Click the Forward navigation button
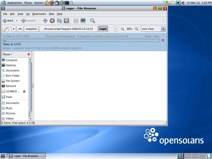The height and width of the screenshot is (159, 212). [x=28, y=21]
